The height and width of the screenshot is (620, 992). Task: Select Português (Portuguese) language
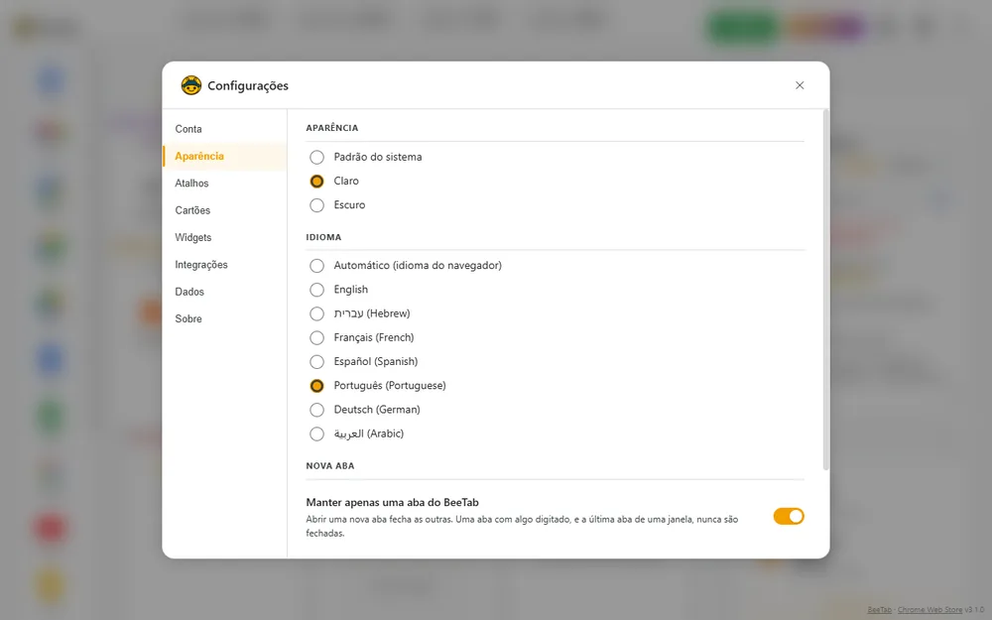[317, 386]
